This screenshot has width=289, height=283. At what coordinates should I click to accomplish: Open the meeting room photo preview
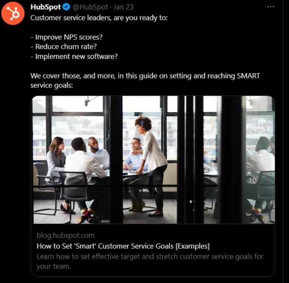(x=153, y=160)
